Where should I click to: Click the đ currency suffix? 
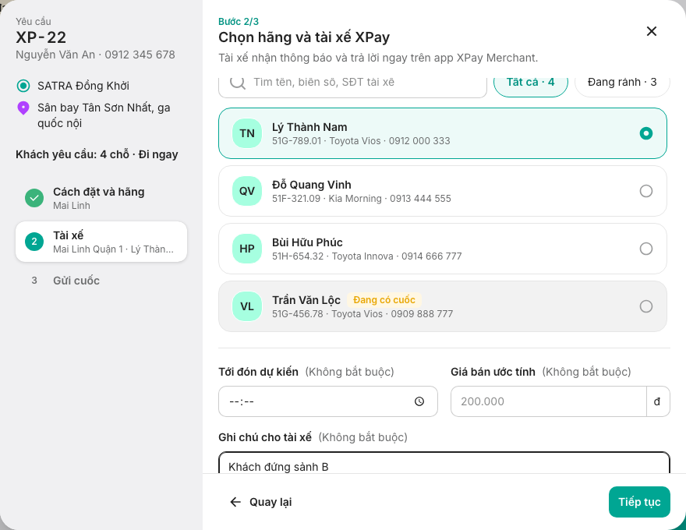click(657, 401)
